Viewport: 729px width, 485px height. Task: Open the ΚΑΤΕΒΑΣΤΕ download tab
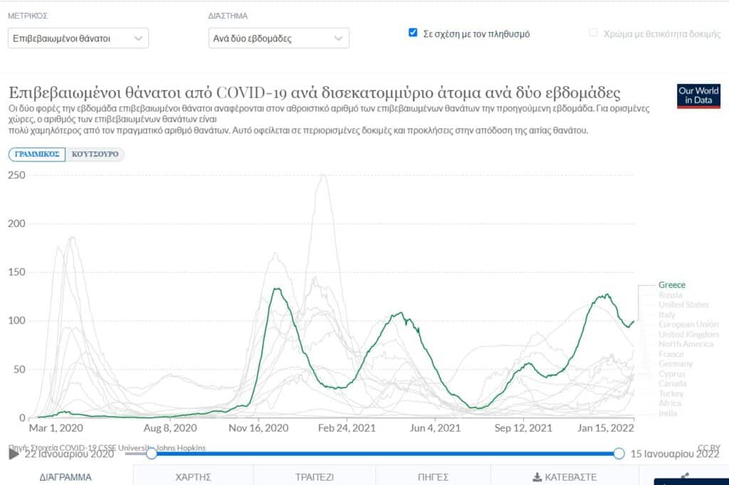click(x=565, y=477)
